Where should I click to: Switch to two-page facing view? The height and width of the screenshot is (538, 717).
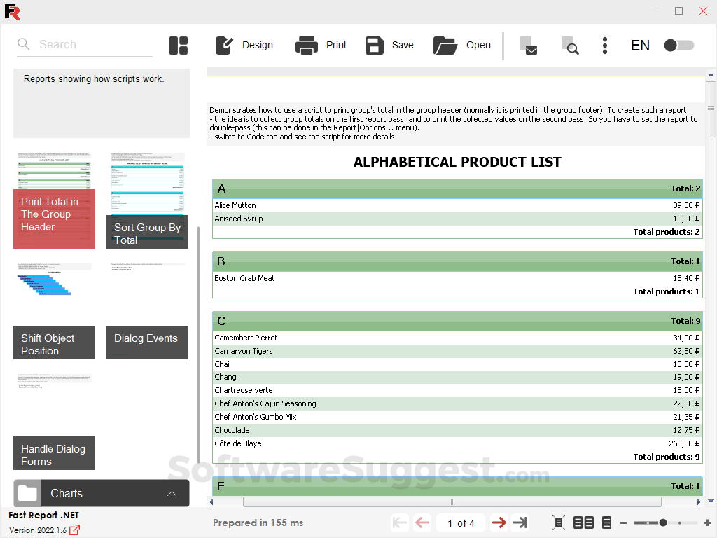pyautogui.click(x=583, y=523)
